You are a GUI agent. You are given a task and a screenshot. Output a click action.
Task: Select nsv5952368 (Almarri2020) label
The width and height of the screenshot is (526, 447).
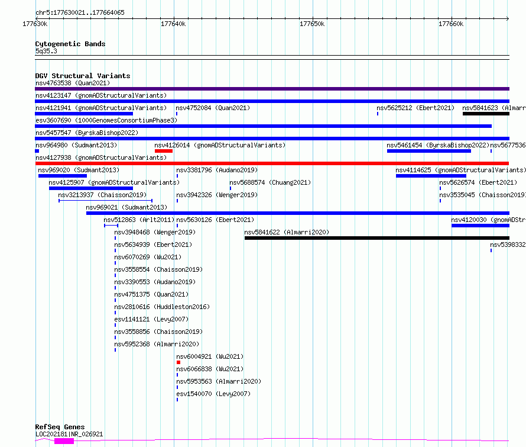157,344
